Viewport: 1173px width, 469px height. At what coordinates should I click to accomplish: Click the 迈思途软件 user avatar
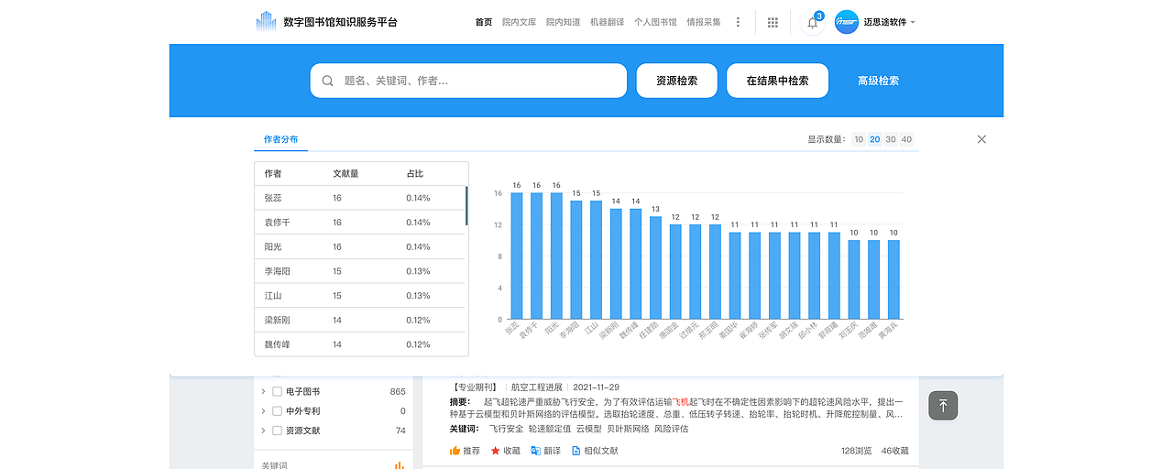click(846, 22)
